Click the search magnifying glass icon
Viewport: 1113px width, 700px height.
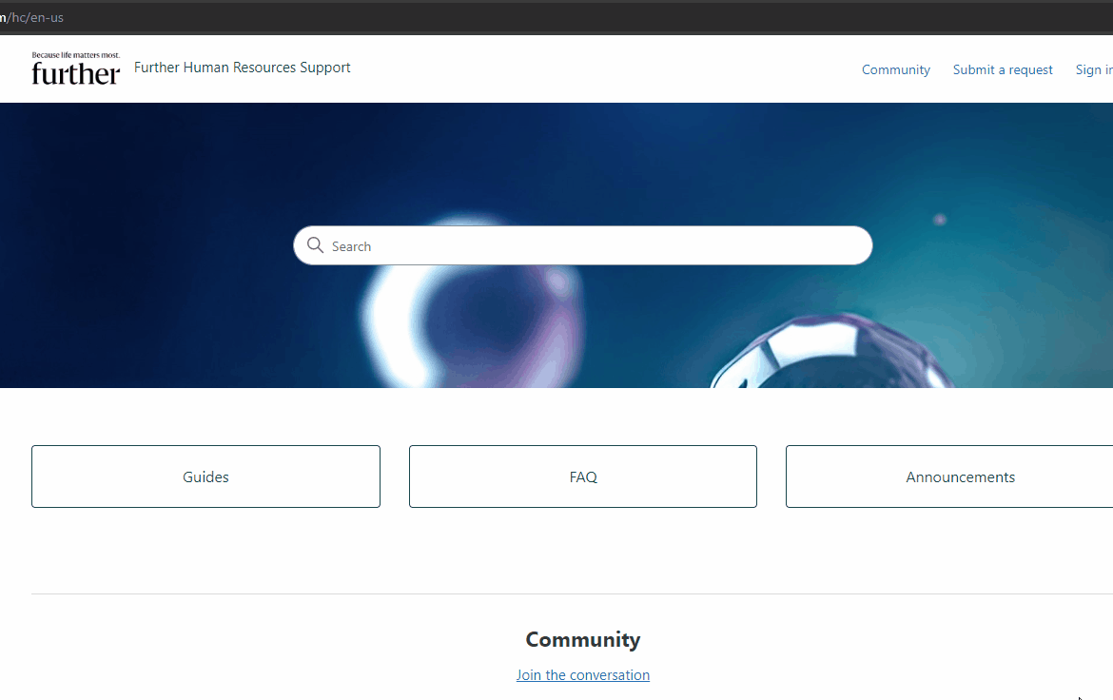316,245
